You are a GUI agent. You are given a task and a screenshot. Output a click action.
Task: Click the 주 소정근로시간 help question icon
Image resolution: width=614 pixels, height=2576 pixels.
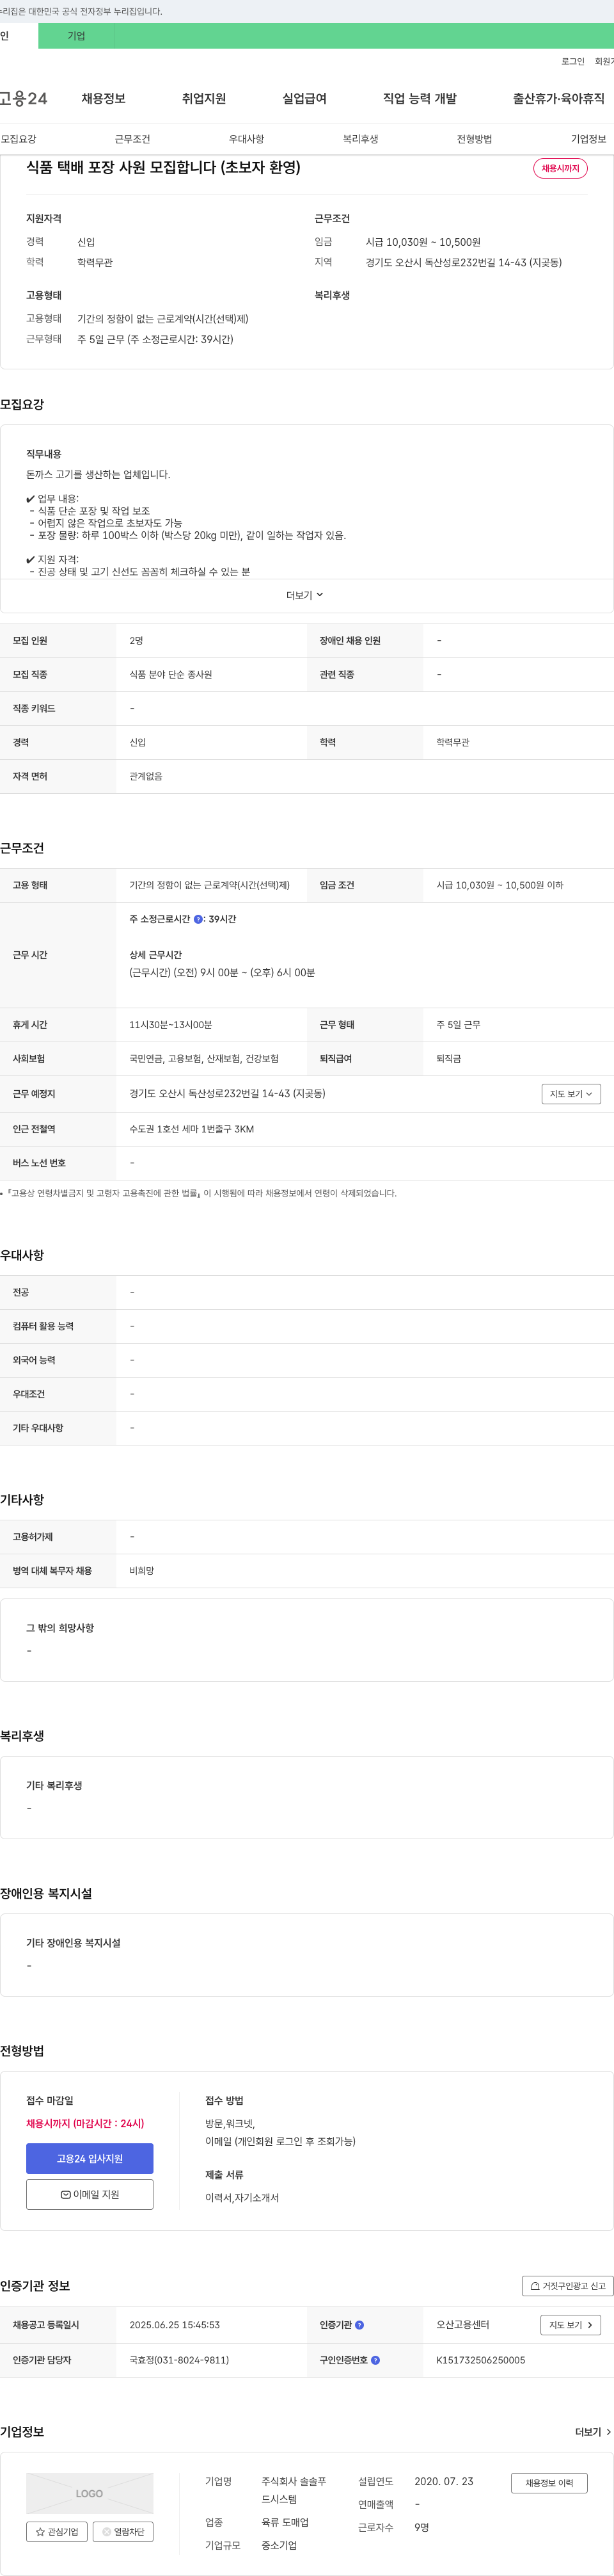pos(198,919)
